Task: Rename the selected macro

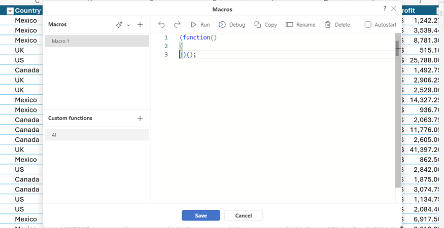Action: 300,25
